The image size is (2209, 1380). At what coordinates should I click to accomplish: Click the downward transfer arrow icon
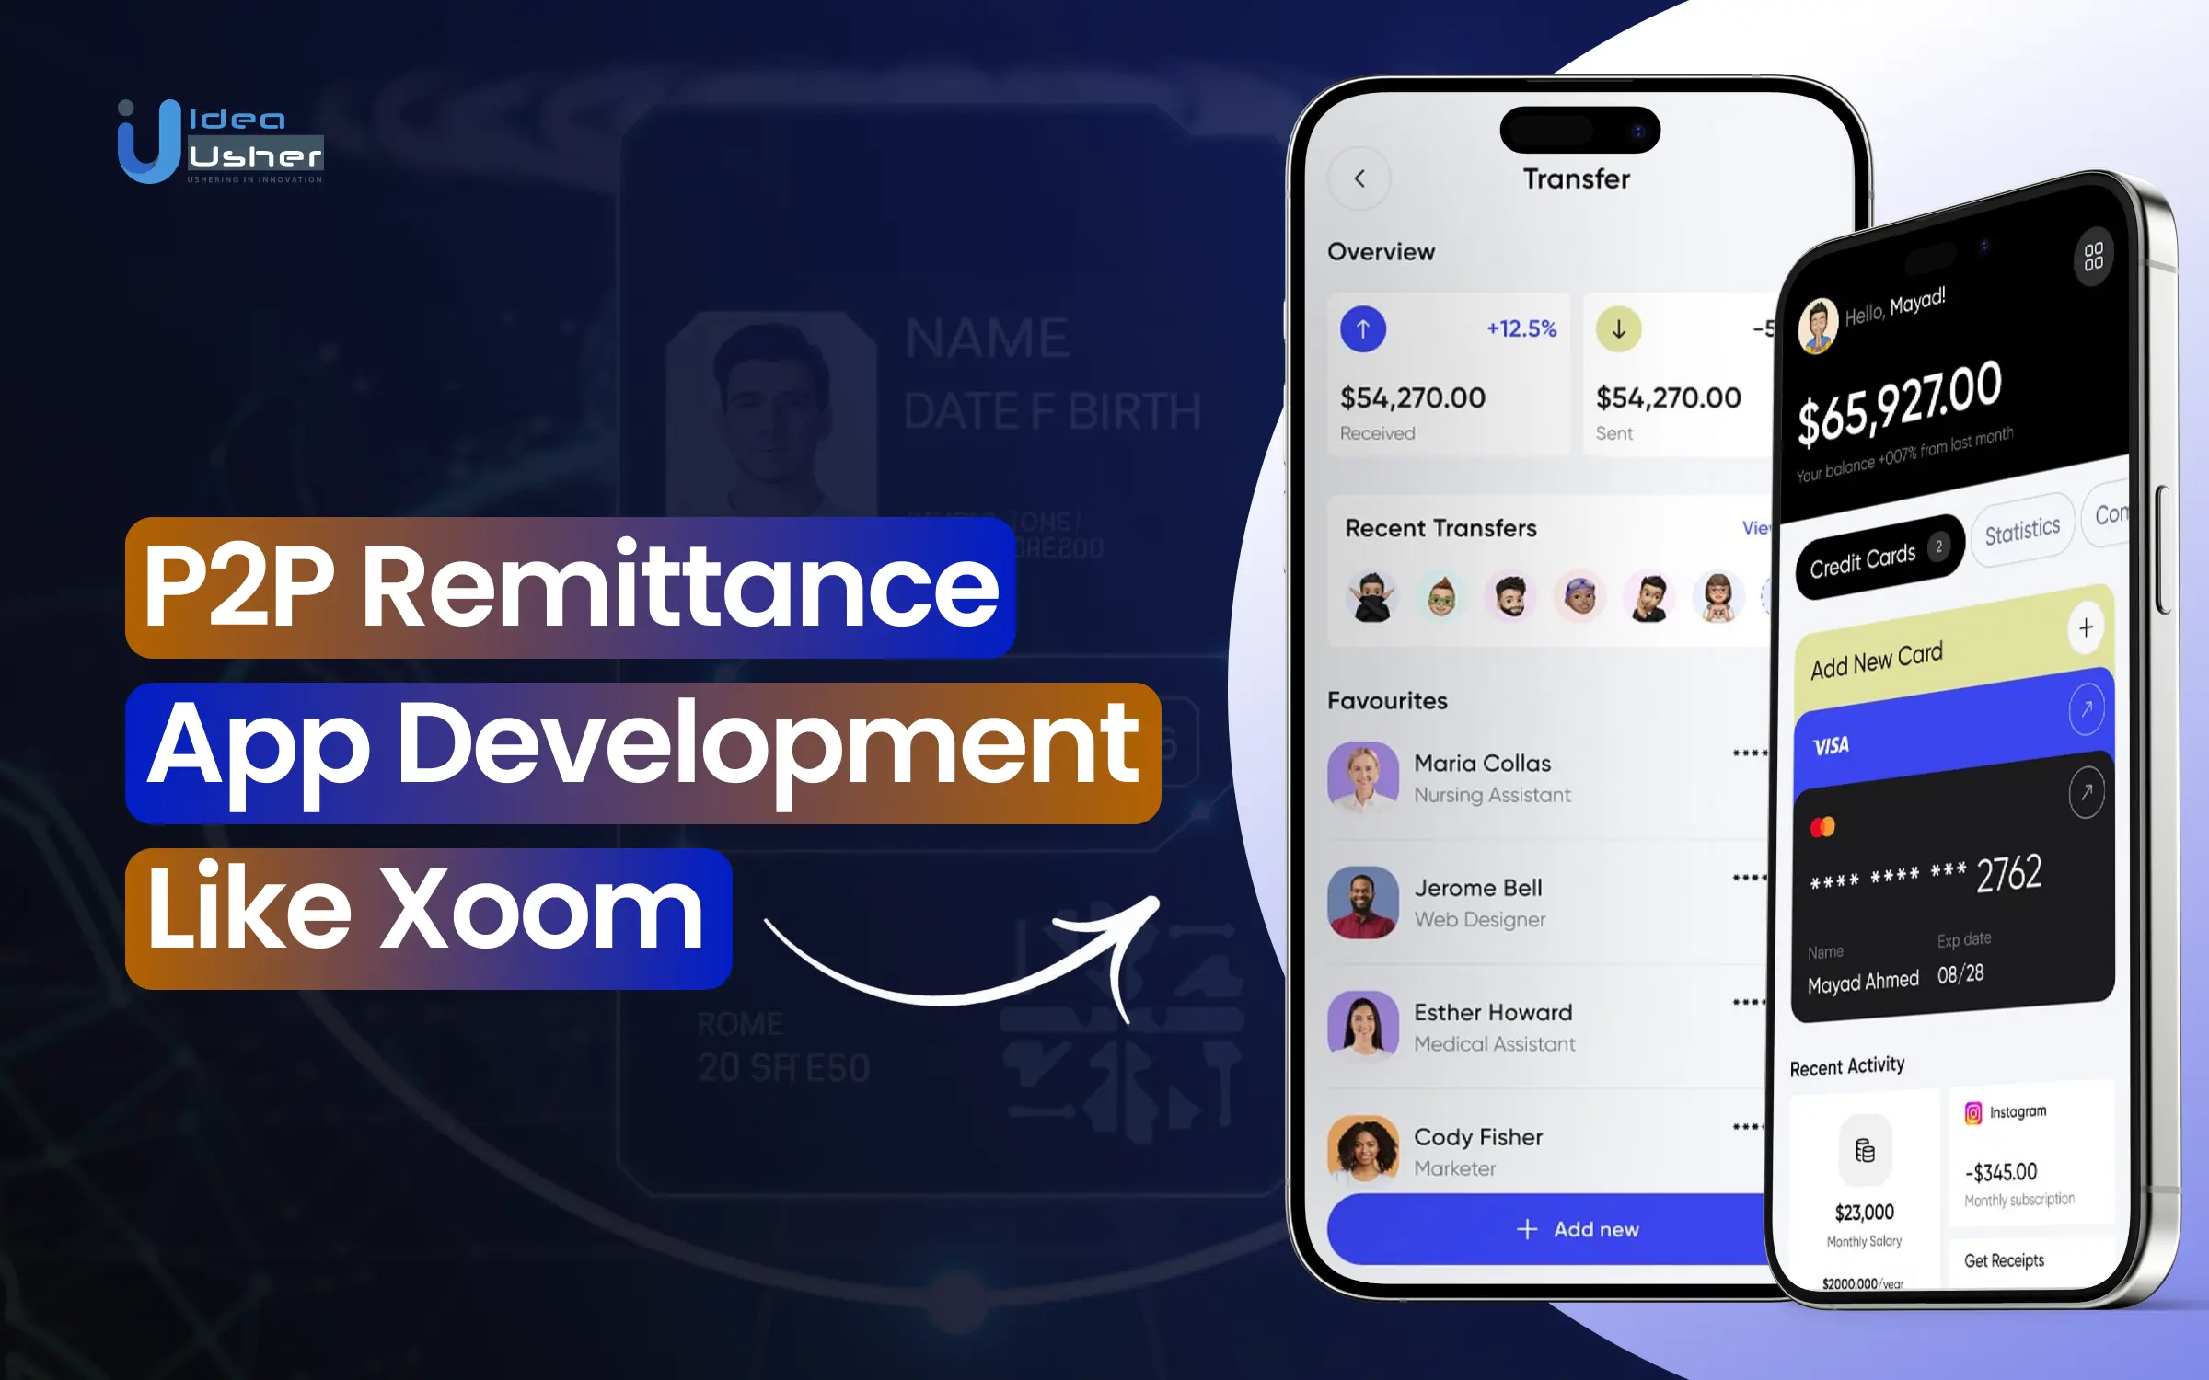tap(1617, 329)
